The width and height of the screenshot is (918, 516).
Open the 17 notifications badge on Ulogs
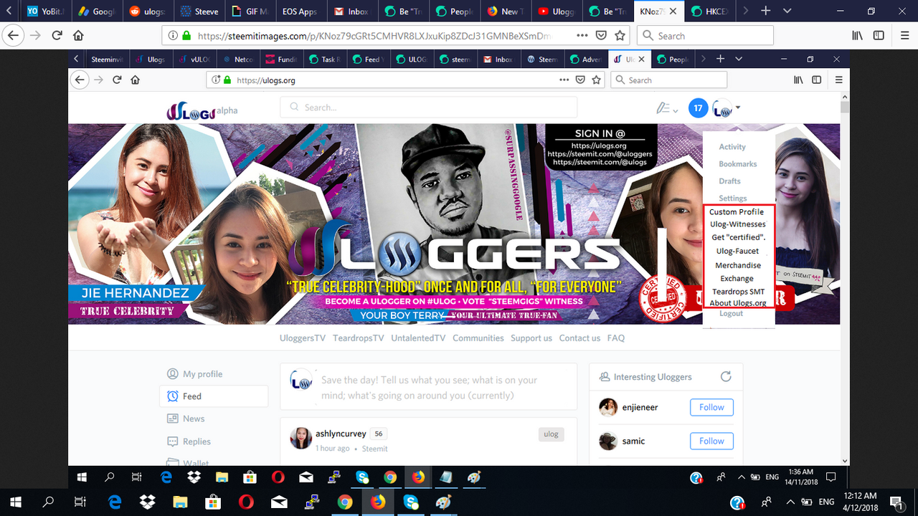click(698, 108)
